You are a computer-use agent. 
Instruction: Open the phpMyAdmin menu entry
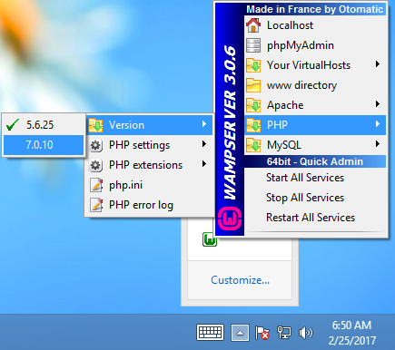click(315, 45)
